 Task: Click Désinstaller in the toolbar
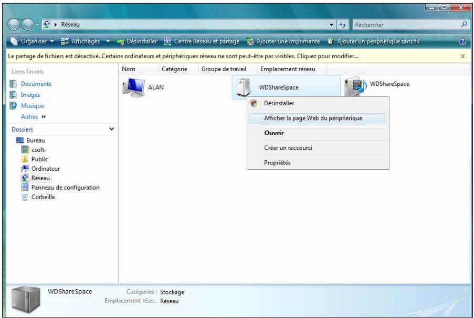(x=137, y=41)
